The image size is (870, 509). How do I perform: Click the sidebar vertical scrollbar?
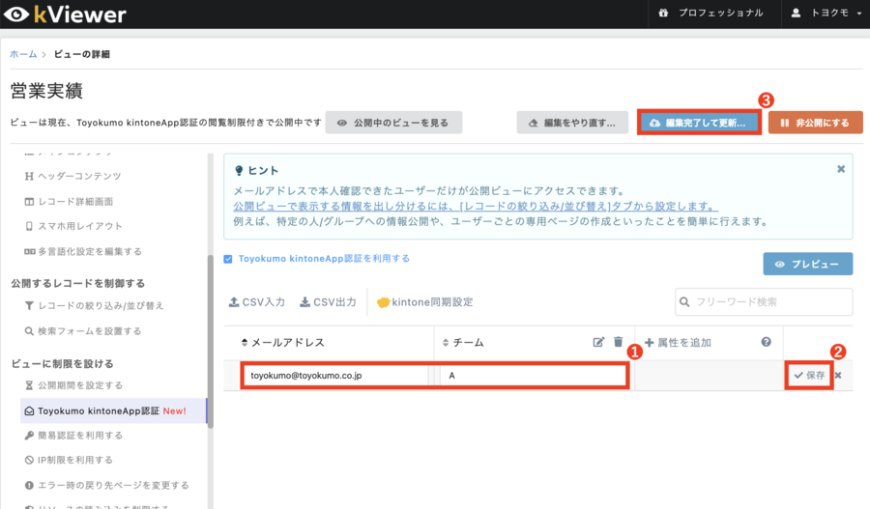click(210, 341)
